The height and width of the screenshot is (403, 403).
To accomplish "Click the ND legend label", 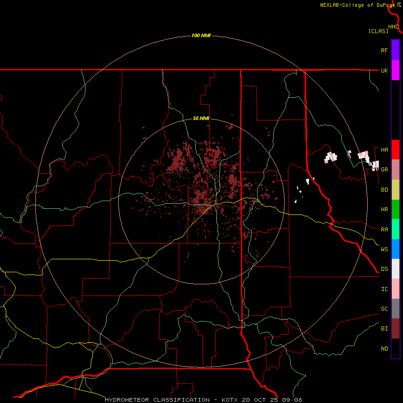I will (384, 348).
